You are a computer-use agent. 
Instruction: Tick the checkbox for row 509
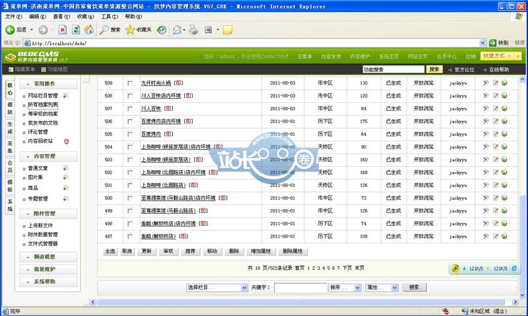click(x=130, y=83)
